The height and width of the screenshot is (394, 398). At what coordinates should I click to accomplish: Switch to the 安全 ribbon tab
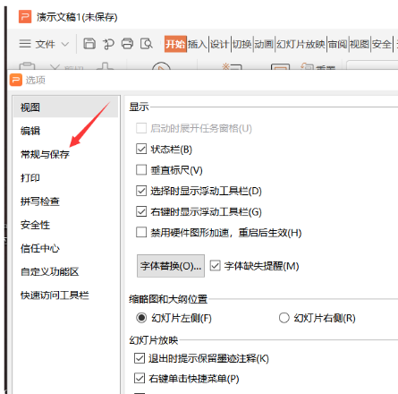pyautogui.click(x=382, y=44)
